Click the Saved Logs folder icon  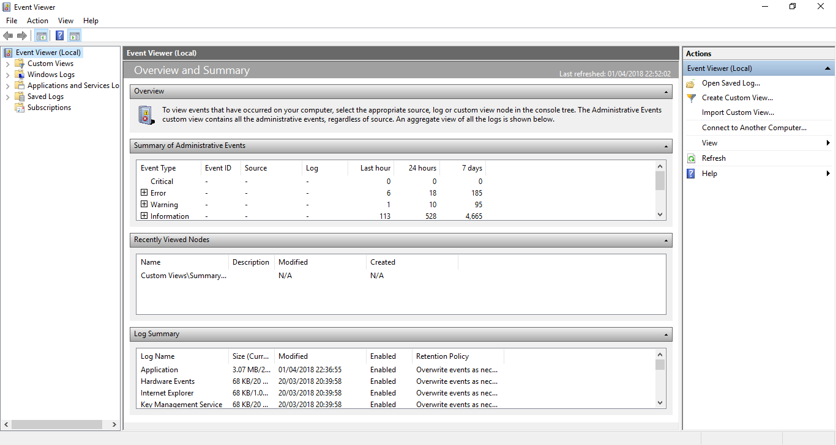tap(19, 97)
